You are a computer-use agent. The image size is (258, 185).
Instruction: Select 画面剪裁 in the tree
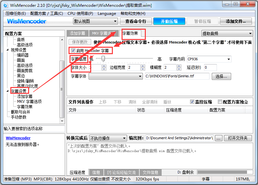pos(25,71)
